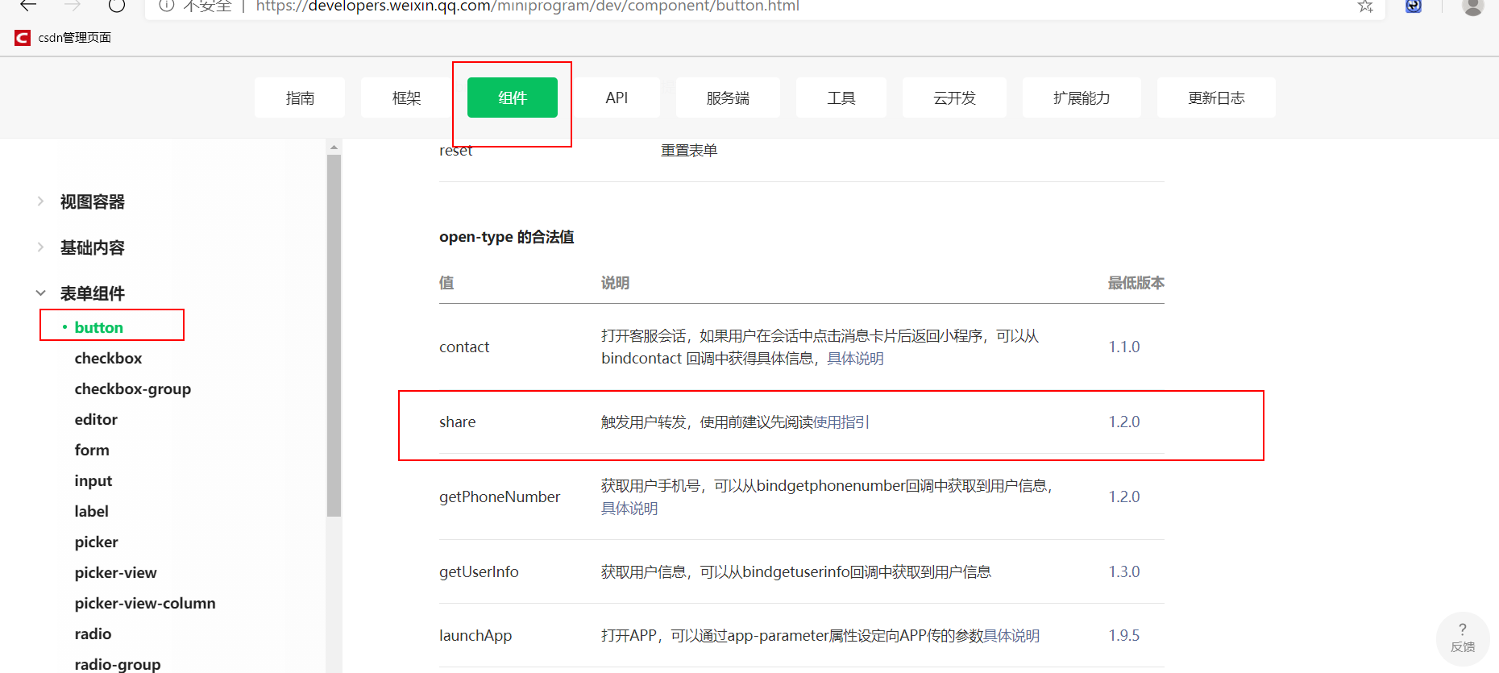Screen dimensions: 1499x673
Task: Bookmark page with the star icon
Action: 1365,6
